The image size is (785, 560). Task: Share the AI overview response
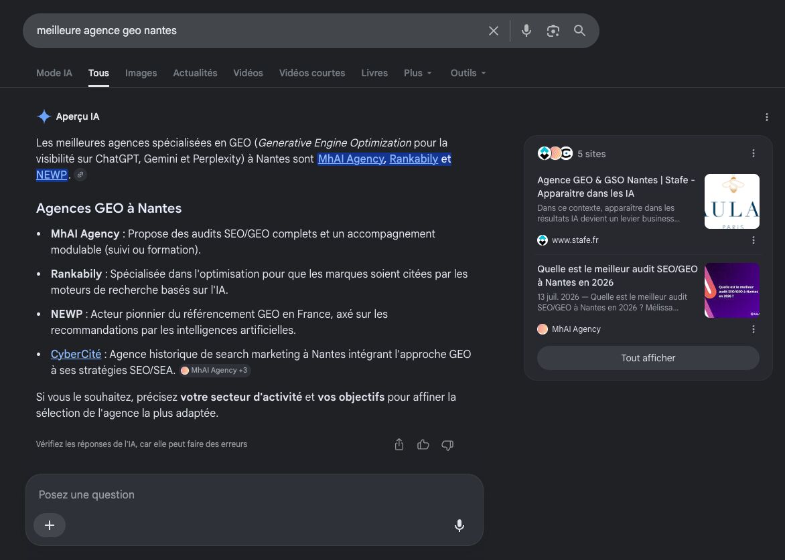pos(399,444)
